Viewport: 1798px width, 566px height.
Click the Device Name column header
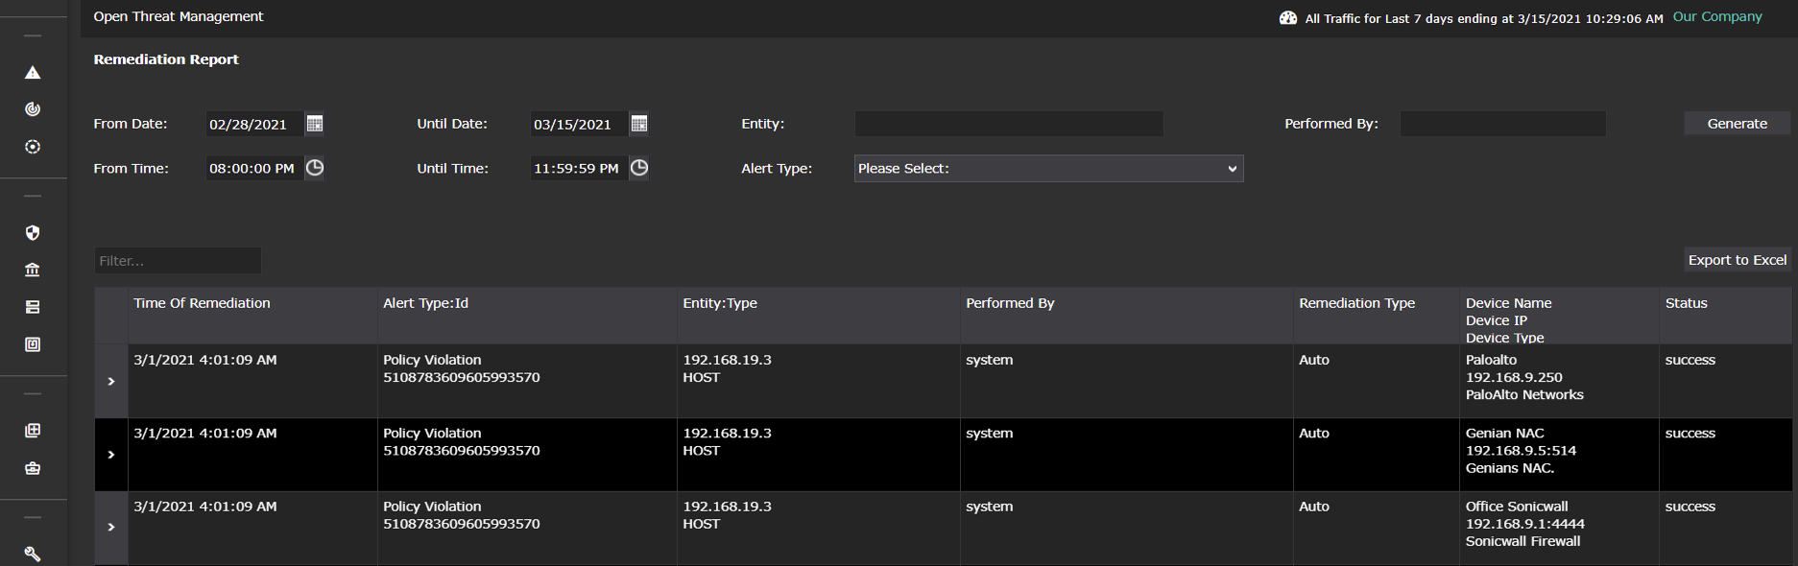pyautogui.click(x=1508, y=303)
